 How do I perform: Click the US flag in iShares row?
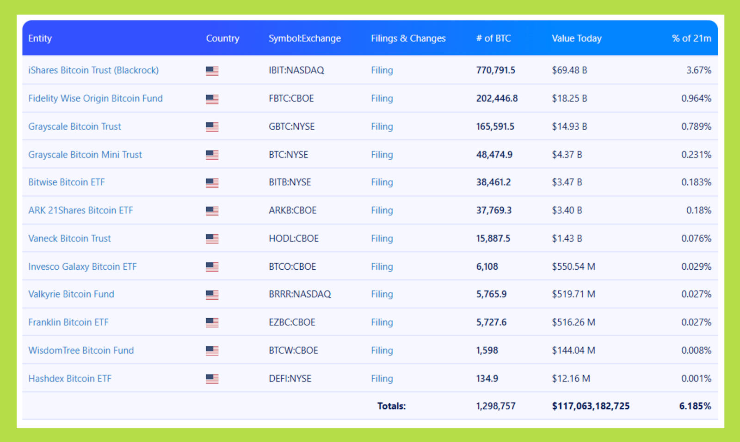212,71
